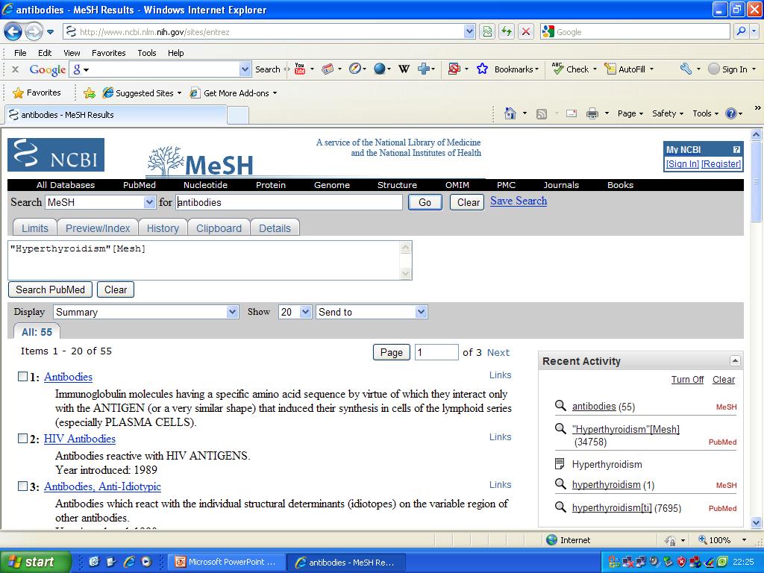
Task: Open the Send to dropdown
Action: pos(421,312)
